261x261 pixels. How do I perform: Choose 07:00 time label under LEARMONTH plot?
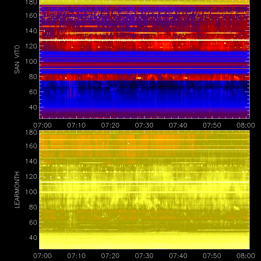pyautogui.click(x=42, y=256)
